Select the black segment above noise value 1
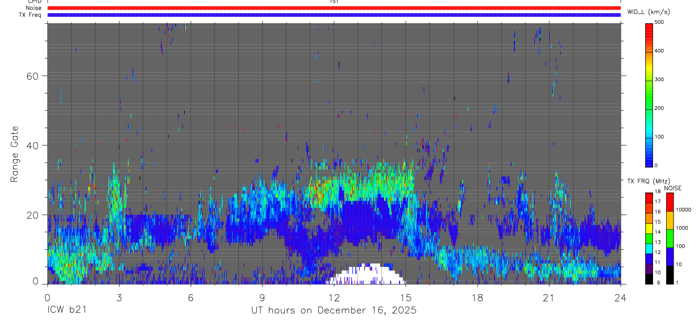 click(670, 275)
